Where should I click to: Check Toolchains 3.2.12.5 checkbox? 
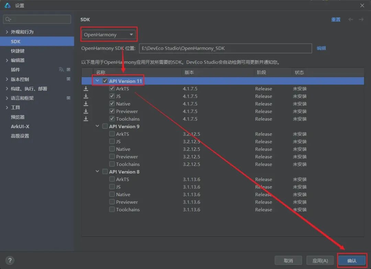tap(112, 164)
